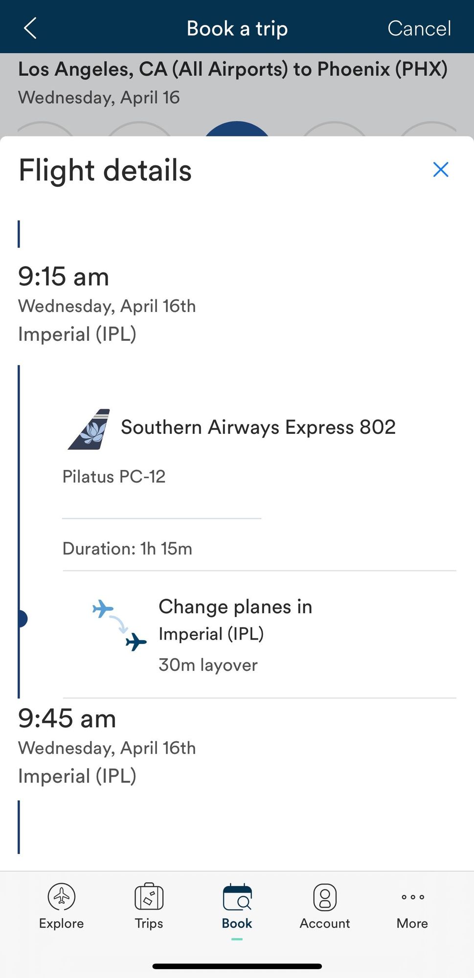The width and height of the screenshot is (474, 978).
Task: Open the Explore tab
Action: click(x=61, y=906)
